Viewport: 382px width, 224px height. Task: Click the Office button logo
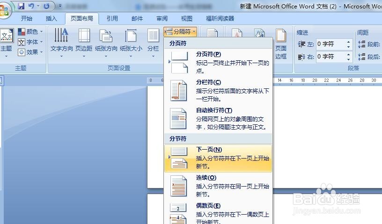(4, 10)
